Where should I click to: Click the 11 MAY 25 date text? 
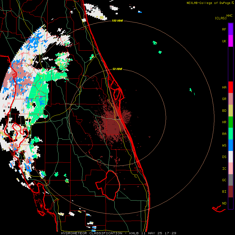click(151, 233)
